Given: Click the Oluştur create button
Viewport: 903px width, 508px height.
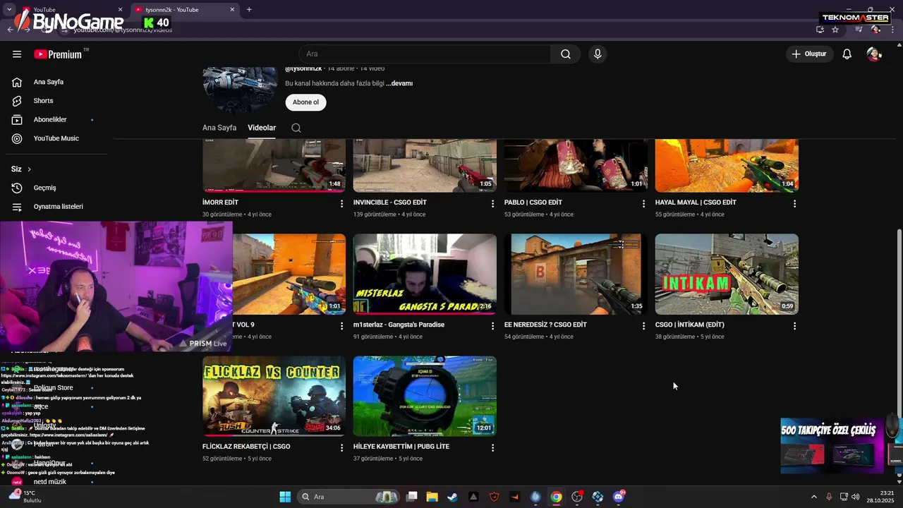Looking at the screenshot, I should coord(810,54).
